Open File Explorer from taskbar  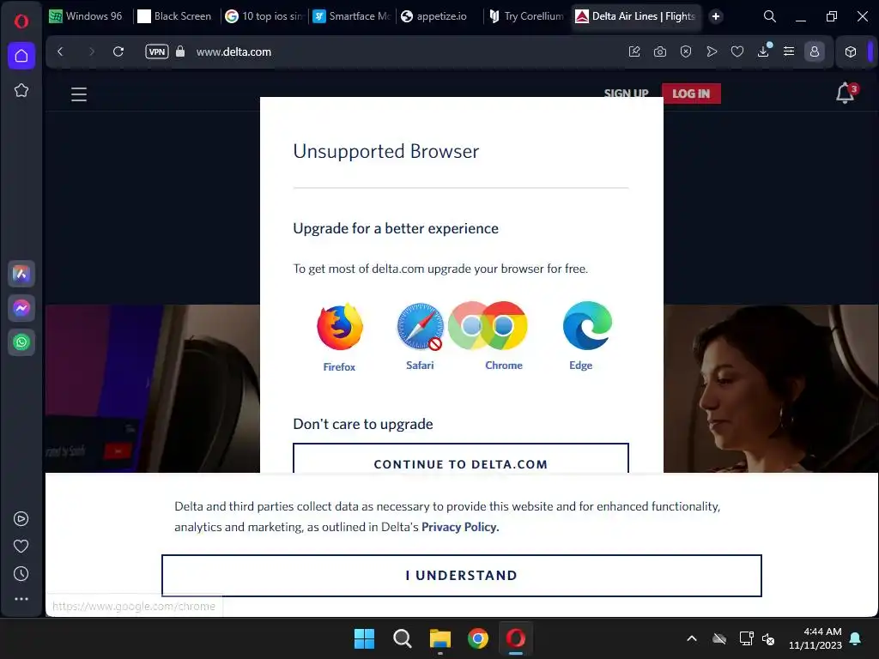point(440,638)
